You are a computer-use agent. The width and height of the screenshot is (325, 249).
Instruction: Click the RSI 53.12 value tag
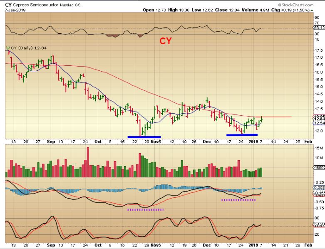tap(319, 27)
